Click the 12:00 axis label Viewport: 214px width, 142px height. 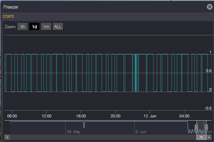(x=47, y=116)
